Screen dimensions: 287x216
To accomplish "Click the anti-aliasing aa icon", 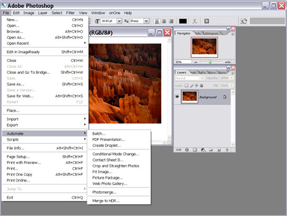I will point(126,21).
